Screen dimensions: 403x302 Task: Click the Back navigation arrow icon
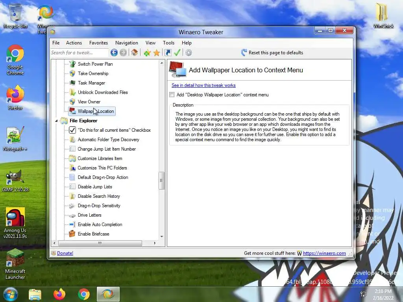(114, 53)
